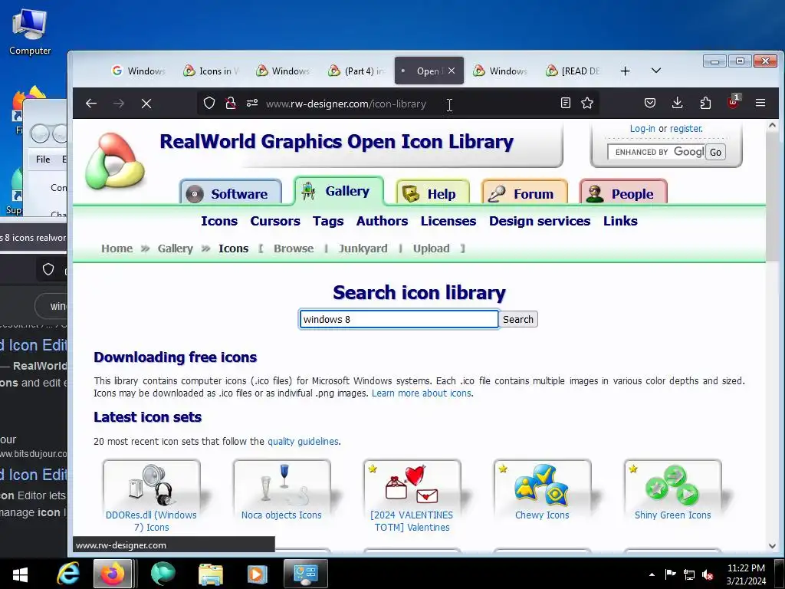Open the Upload link

click(431, 248)
